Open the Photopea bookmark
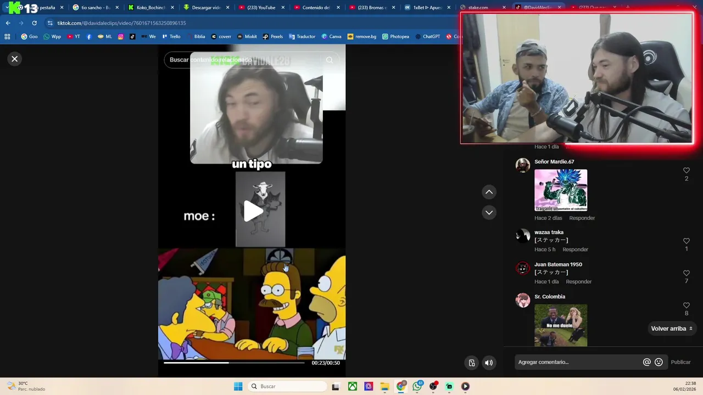The height and width of the screenshot is (395, 703). click(x=395, y=37)
